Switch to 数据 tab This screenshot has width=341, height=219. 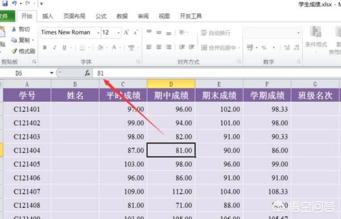click(122, 16)
